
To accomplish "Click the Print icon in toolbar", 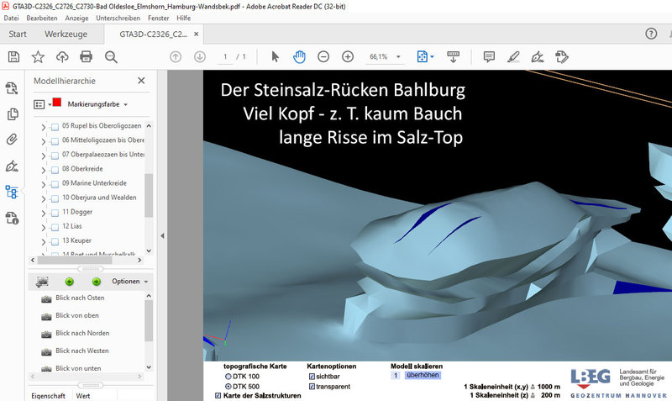I will pyautogui.click(x=86, y=56).
